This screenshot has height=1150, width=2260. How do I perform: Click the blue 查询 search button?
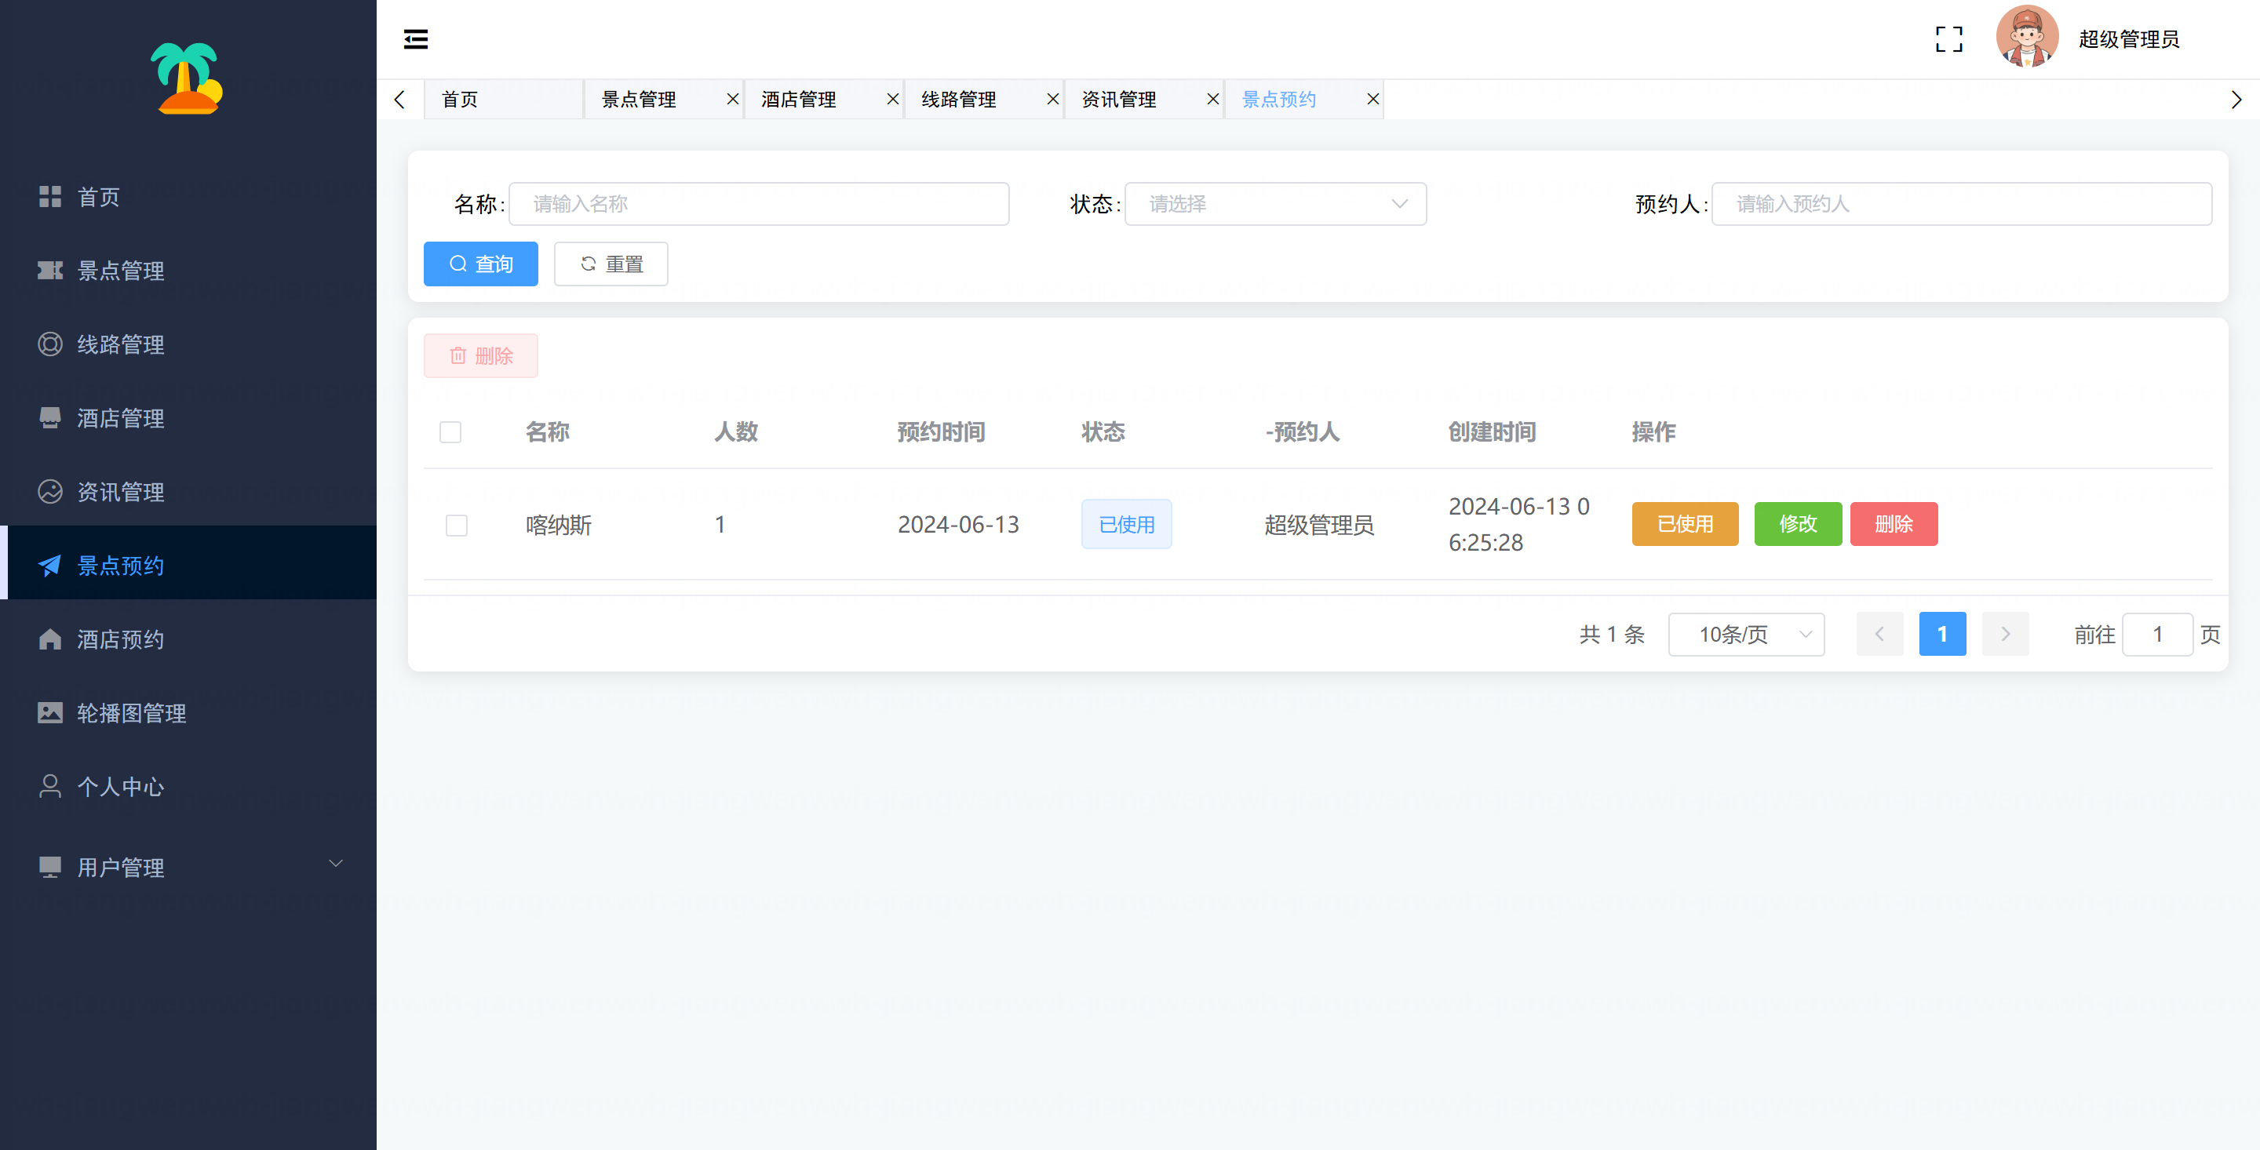(480, 264)
